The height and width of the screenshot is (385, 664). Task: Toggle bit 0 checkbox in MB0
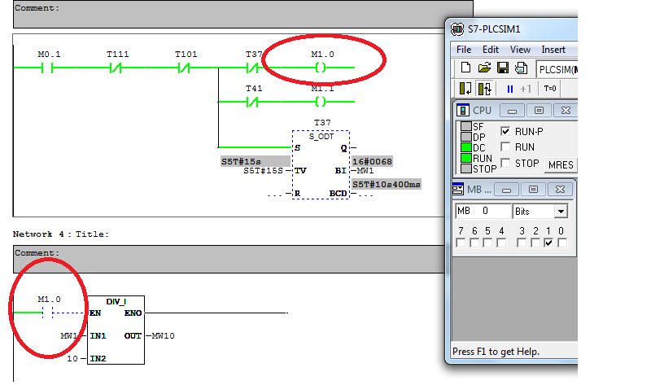[x=562, y=243]
